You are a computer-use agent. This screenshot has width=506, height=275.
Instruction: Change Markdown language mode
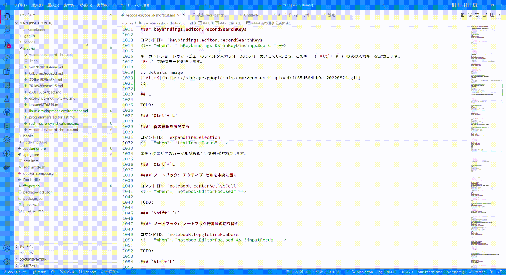365,272
